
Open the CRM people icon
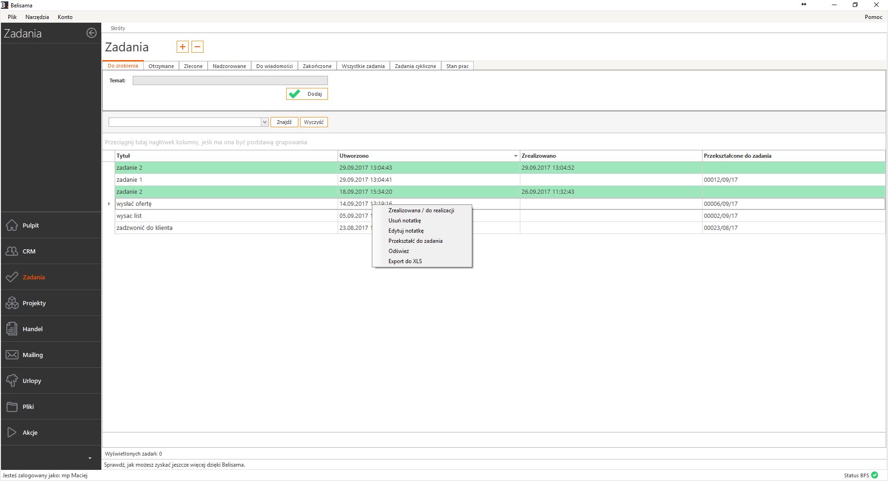pos(12,251)
